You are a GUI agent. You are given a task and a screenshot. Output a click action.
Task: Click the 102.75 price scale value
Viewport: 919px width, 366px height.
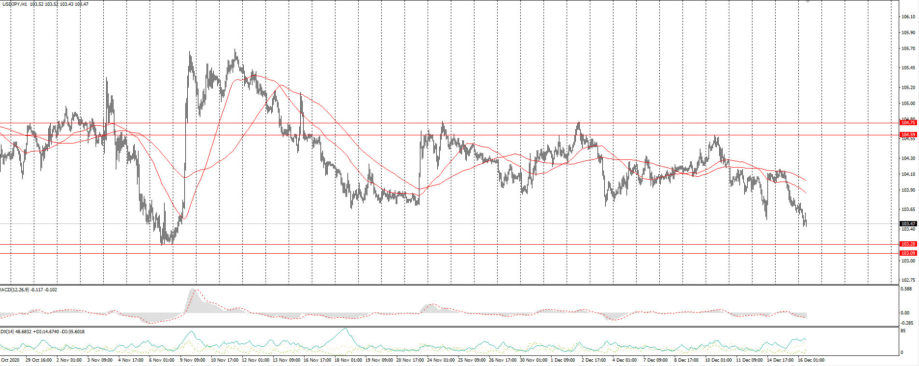(908, 280)
